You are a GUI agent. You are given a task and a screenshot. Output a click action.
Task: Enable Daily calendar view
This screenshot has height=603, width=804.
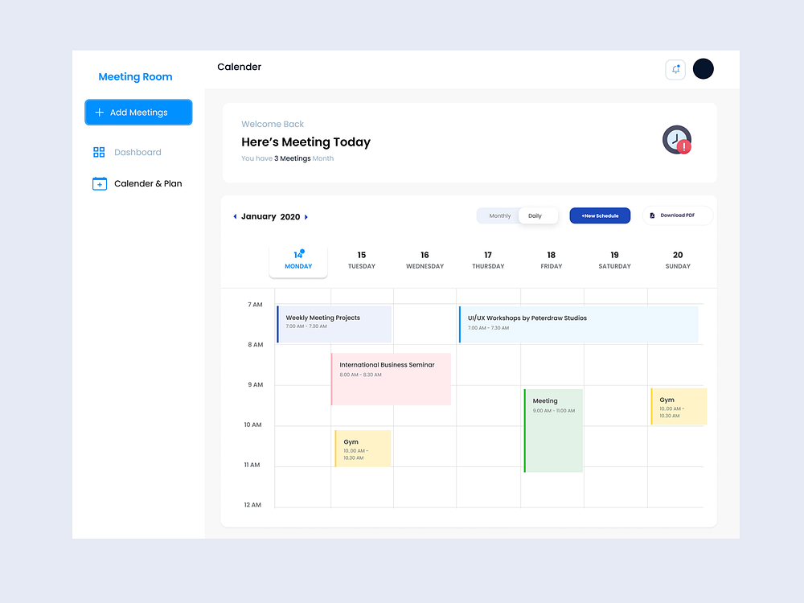click(538, 215)
